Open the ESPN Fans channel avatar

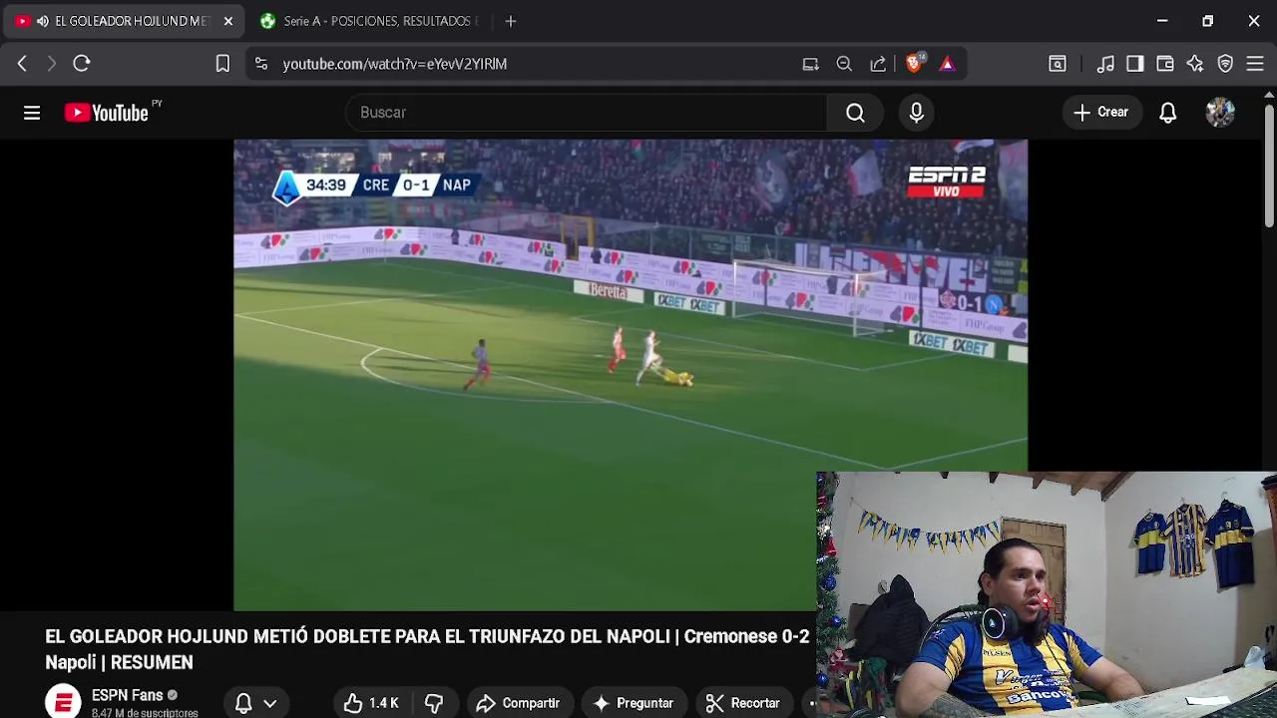pyautogui.click(x=63, y=702)
